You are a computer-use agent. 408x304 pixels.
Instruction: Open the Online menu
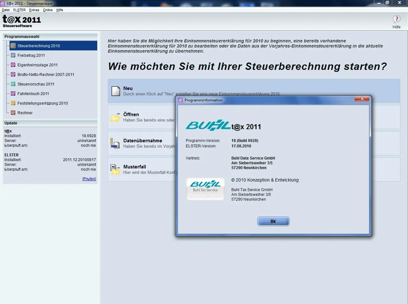click(48, 10)
